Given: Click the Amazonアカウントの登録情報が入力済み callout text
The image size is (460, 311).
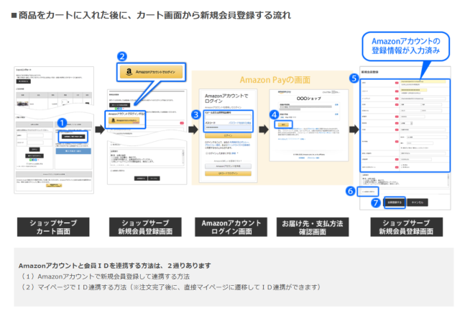Looking at the screenshot, I should [405, 46].
